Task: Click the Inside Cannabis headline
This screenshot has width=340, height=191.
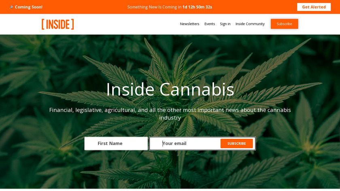Action: coord(170,89)
